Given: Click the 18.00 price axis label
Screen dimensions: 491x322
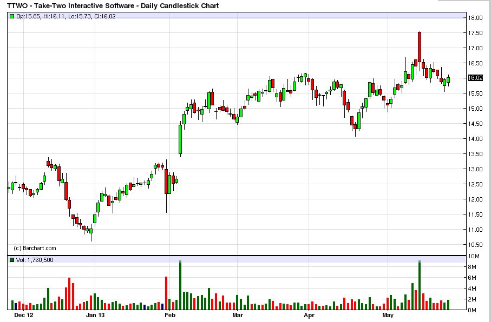Looking at the screenshot, I should 475,18.
